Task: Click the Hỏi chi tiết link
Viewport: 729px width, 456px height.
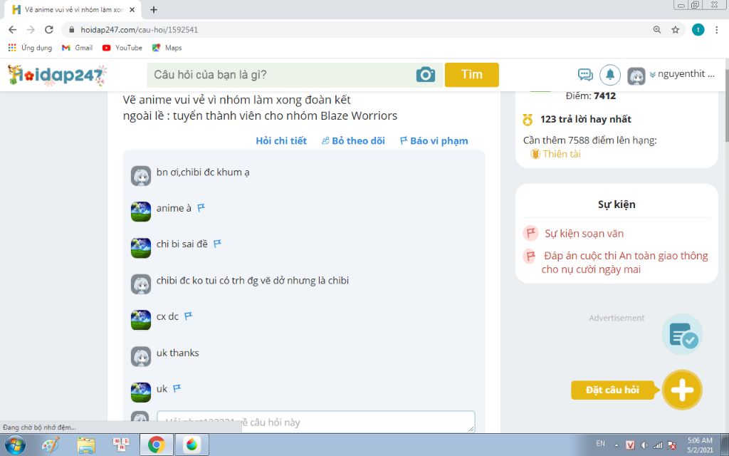Action: click(280, 141)
